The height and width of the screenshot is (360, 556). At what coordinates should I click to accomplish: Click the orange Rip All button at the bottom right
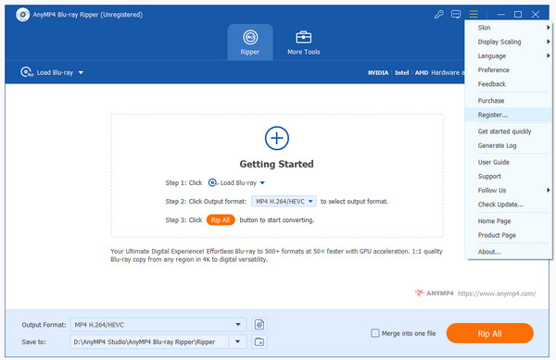pos(489,333)
